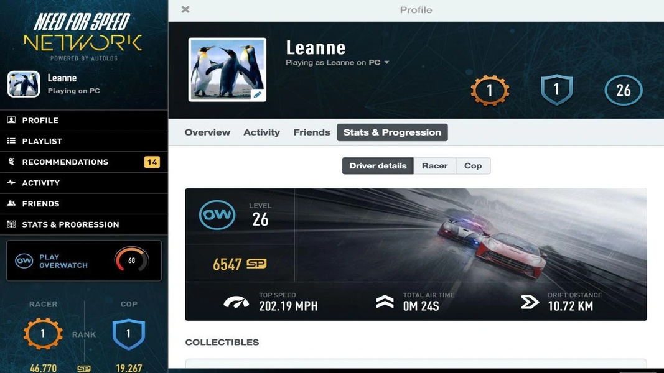664x373 pixels.
Task: Select the Stats & Progression tab
Action: click(x=392, y=132)
